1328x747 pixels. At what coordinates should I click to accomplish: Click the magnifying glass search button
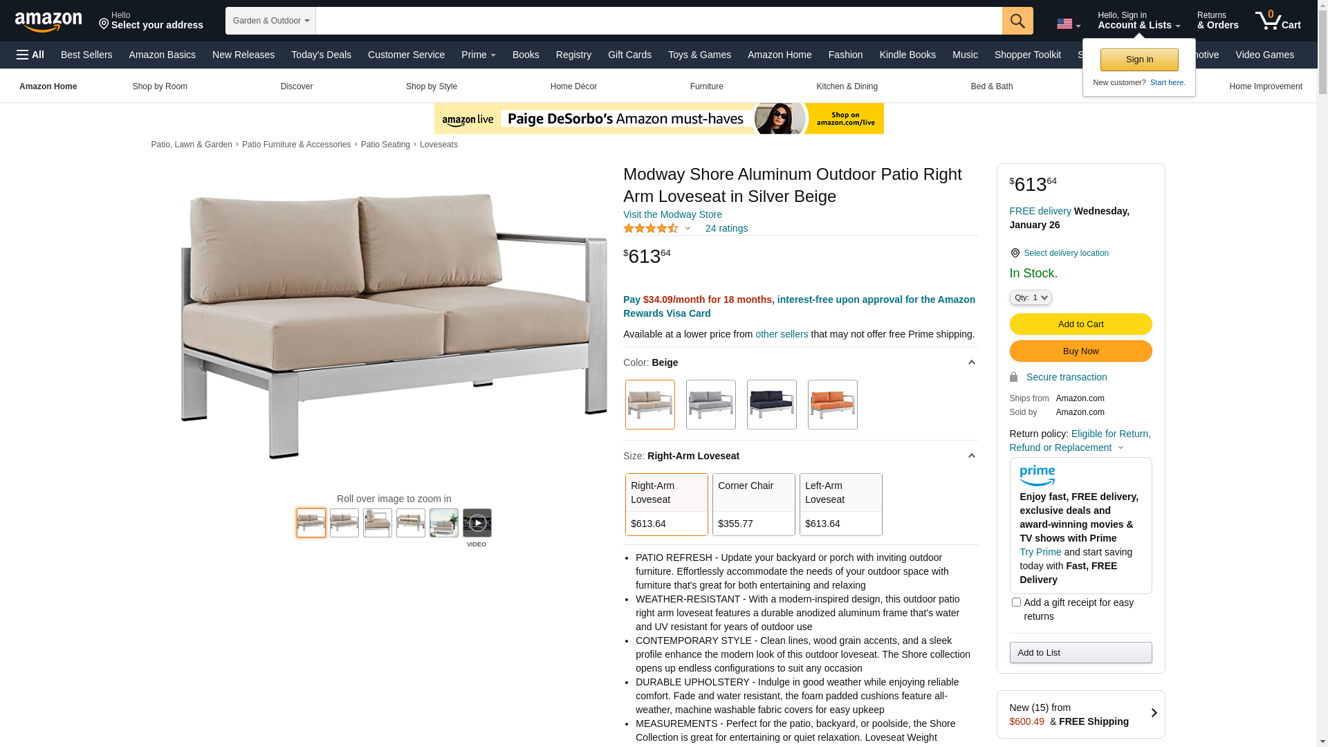click(x=1017, y=21)
